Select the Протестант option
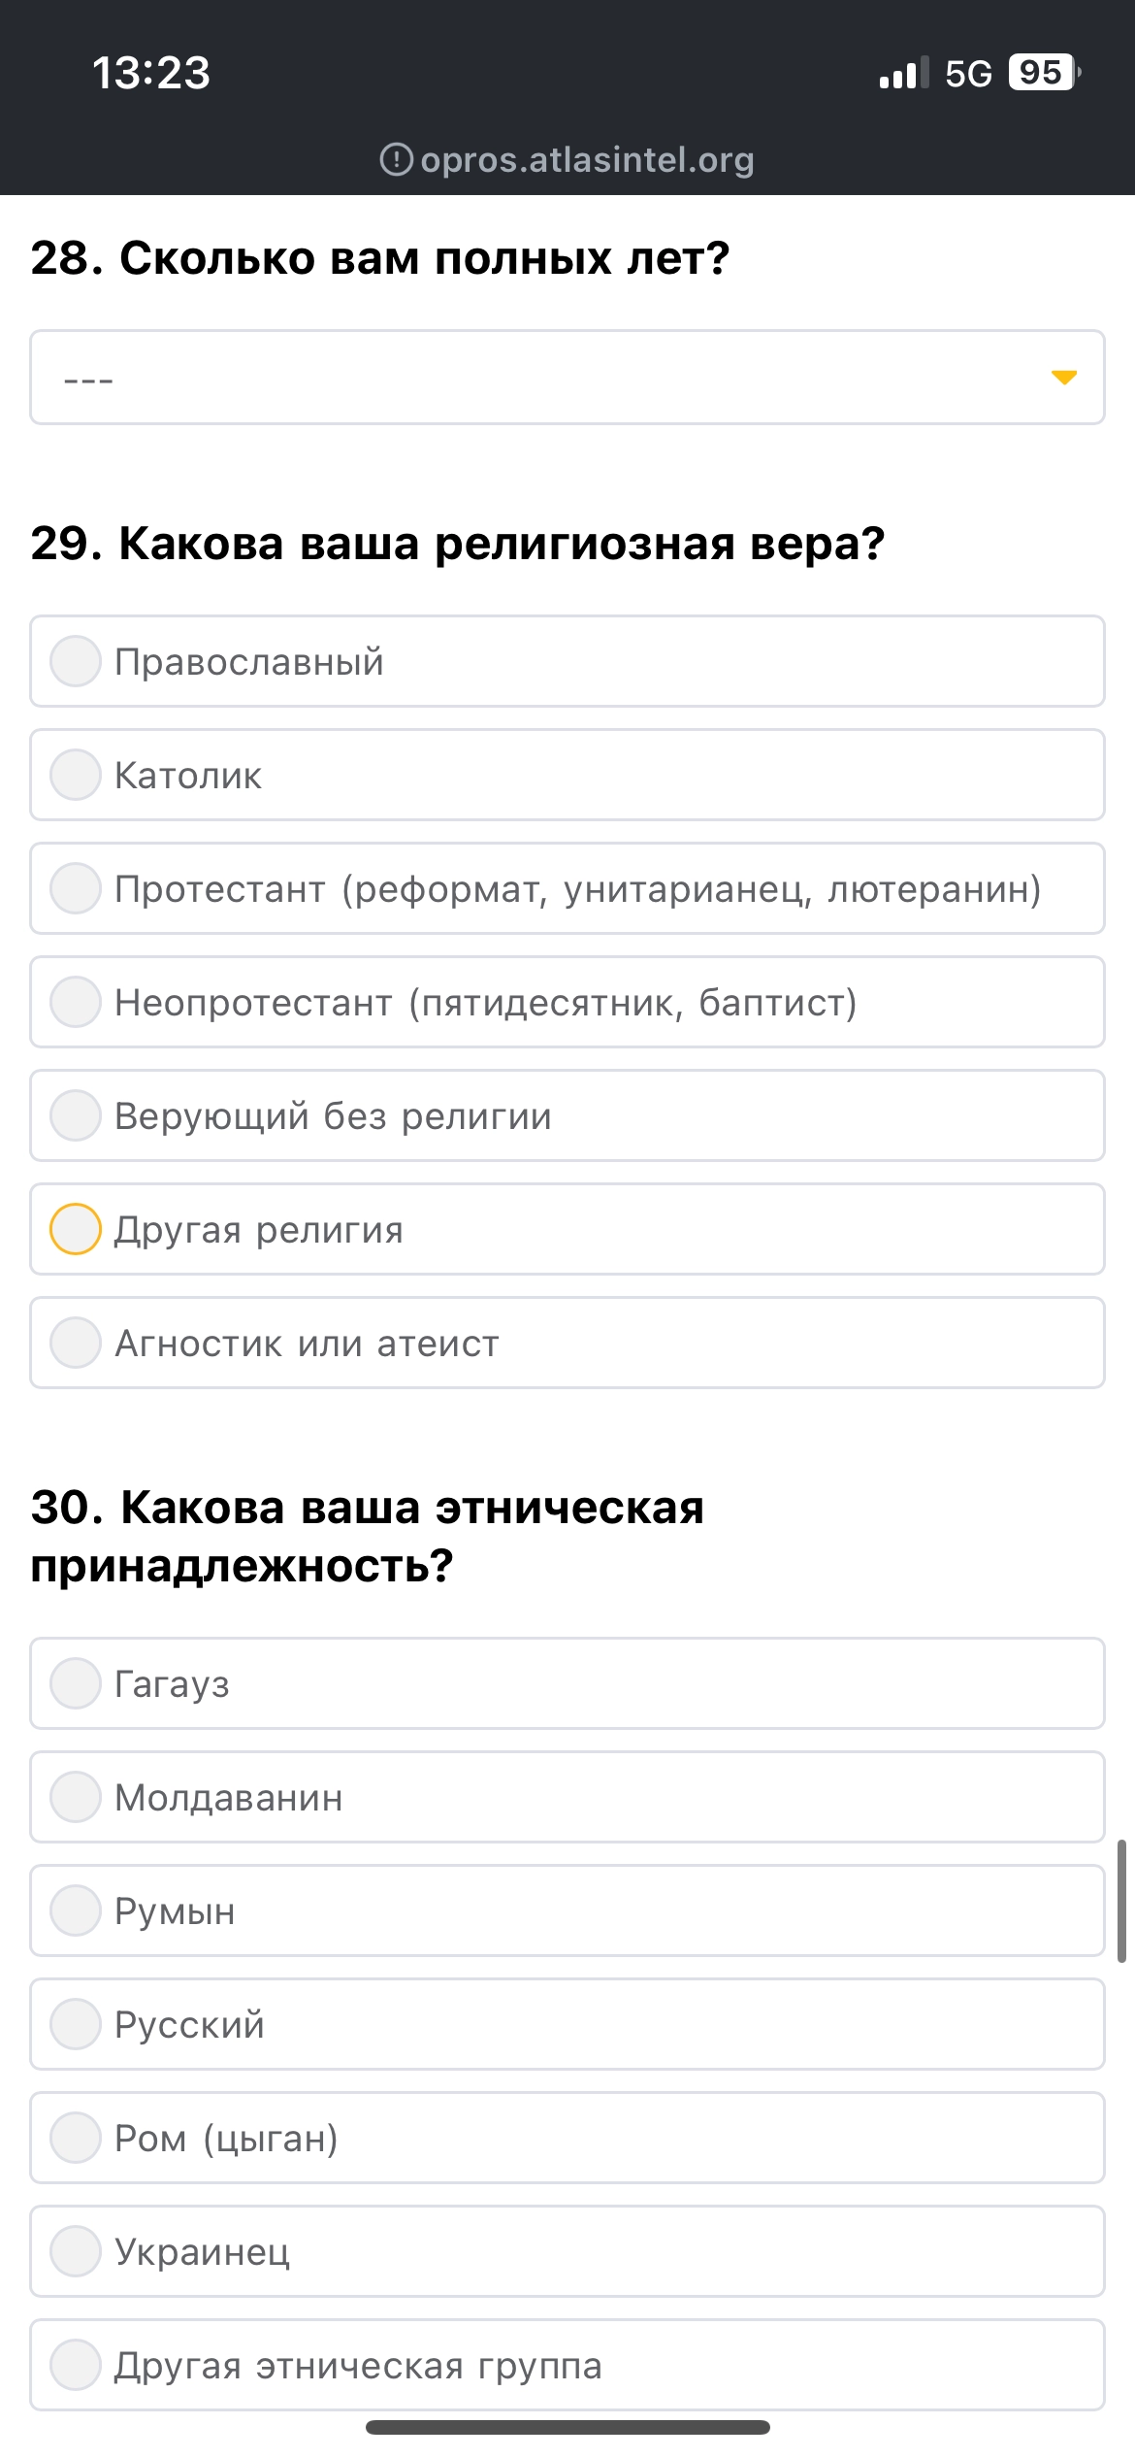 pos(567,888)
